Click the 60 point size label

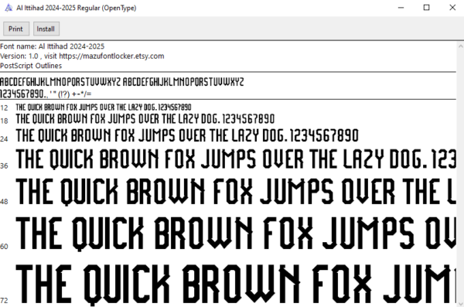tap(4, 247)
